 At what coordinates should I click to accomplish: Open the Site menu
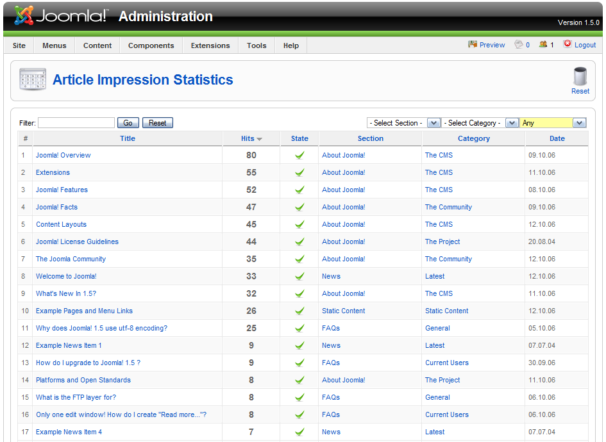click(x=19, y=45)
